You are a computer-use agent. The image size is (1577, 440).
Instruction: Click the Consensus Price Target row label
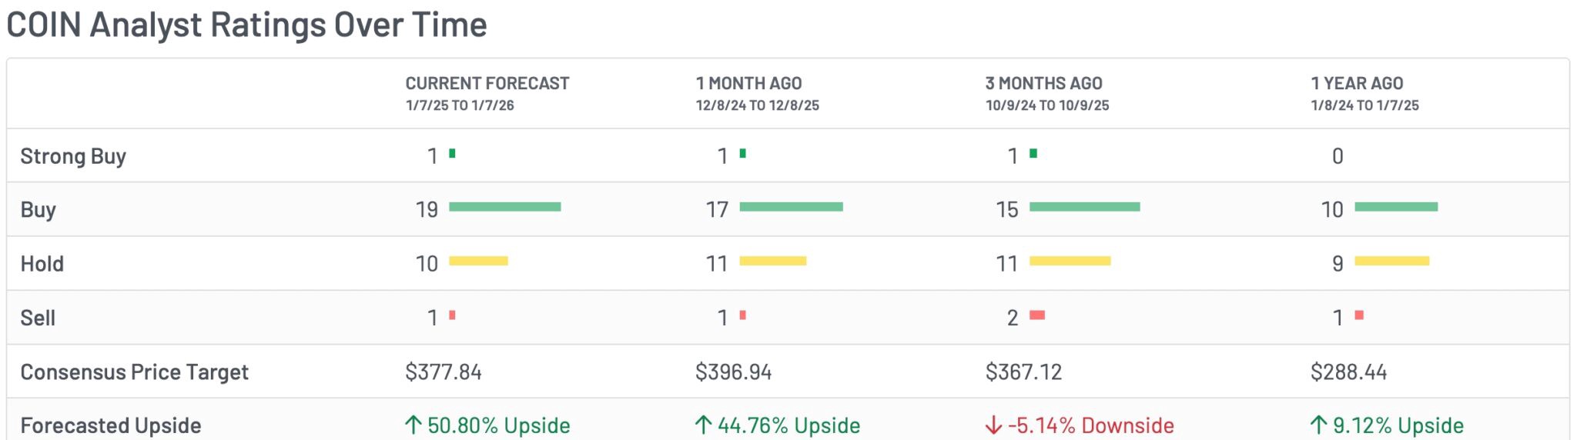click(134, 372)
